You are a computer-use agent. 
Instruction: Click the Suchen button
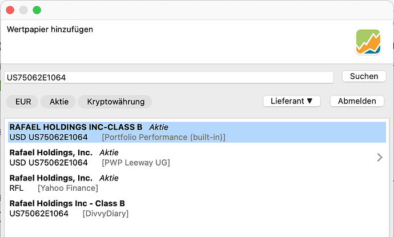[x=364, y=77]
